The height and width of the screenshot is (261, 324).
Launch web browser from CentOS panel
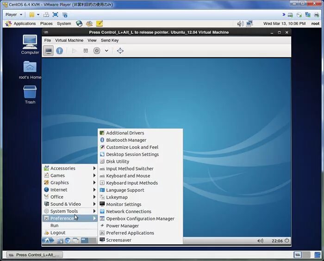(x=79, y=24)
